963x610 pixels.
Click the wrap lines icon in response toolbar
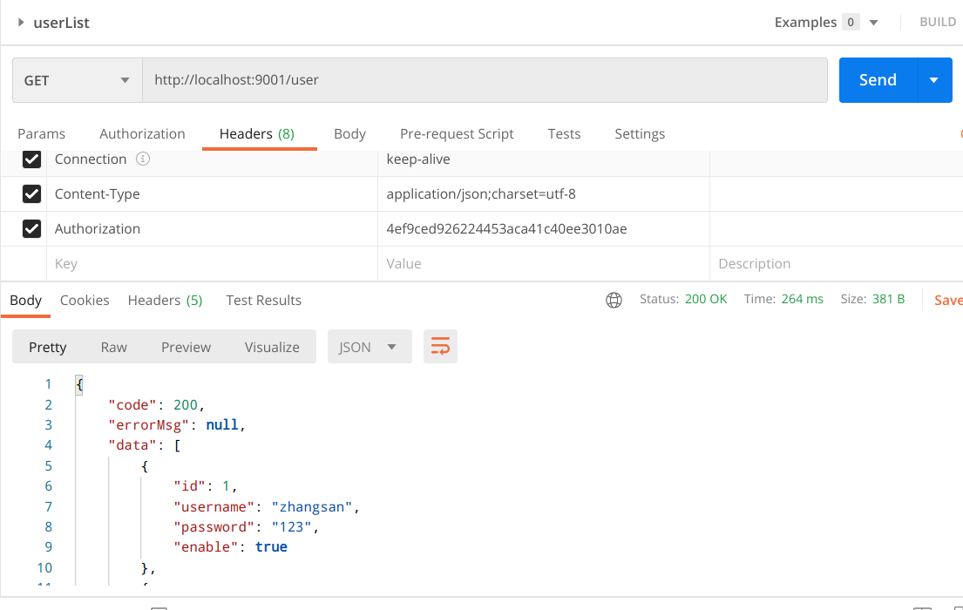[x=440, y=347]
